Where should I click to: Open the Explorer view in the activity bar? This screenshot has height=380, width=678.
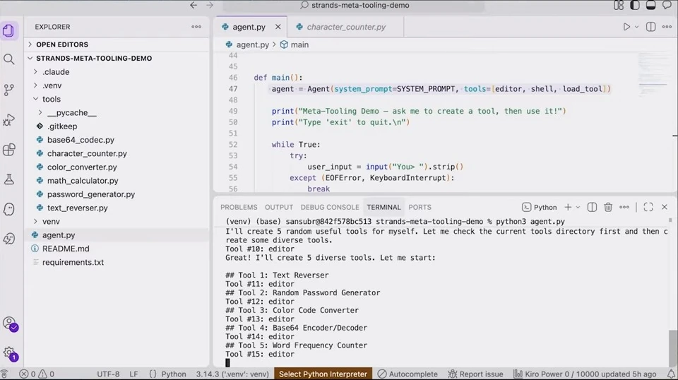coord(8,30)
